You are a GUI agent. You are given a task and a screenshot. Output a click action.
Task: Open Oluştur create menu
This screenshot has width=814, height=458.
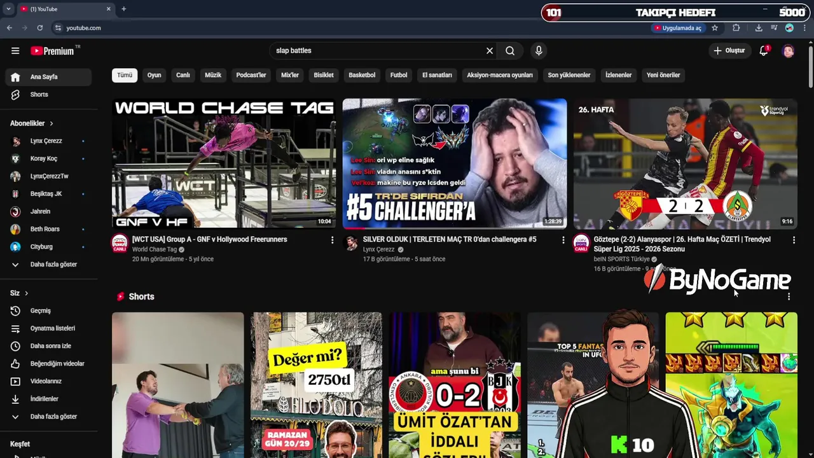point(729,51)
